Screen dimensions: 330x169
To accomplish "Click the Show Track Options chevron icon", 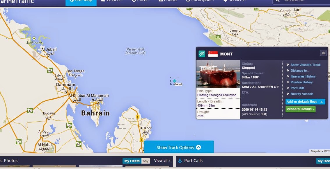I will point(198,147).
